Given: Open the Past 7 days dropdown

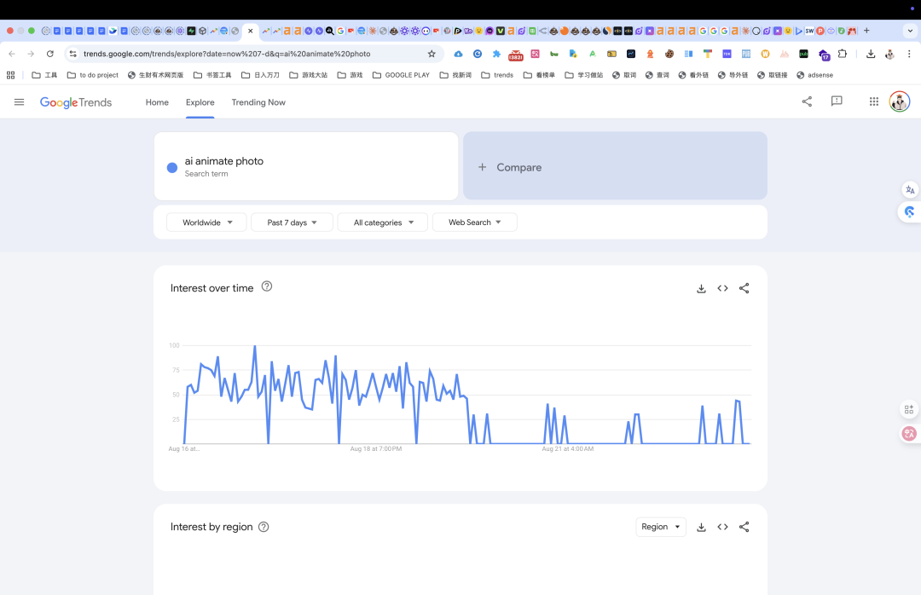Looking at the screenshot, I should [x=292, y=222].
